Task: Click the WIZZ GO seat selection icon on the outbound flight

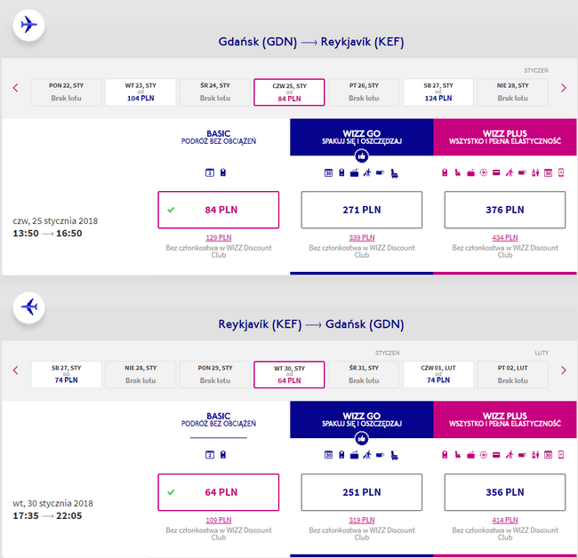Action: click(395, 173)
